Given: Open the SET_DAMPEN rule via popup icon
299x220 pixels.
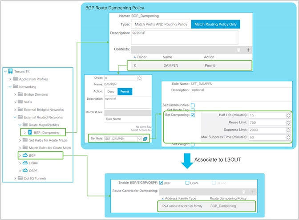Looking at the screenshot, I should pos(145,139).
